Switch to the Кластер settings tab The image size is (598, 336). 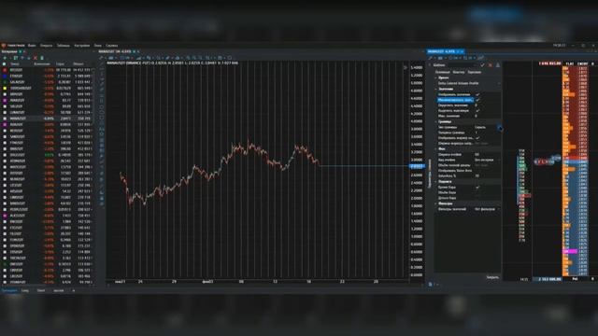click(459, 72)
